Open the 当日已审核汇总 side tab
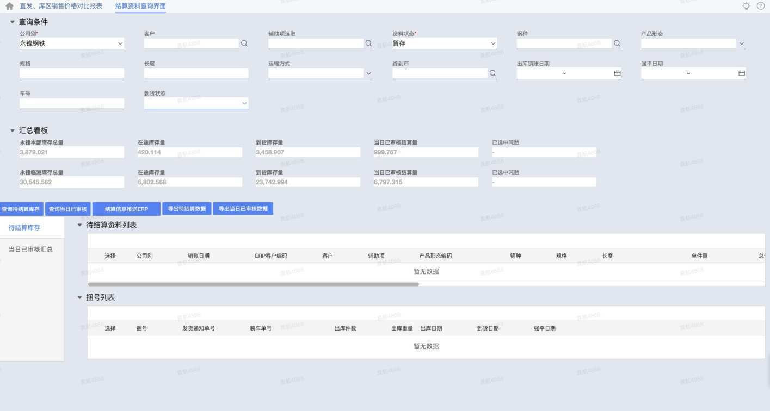 click(x=32, y=250)
